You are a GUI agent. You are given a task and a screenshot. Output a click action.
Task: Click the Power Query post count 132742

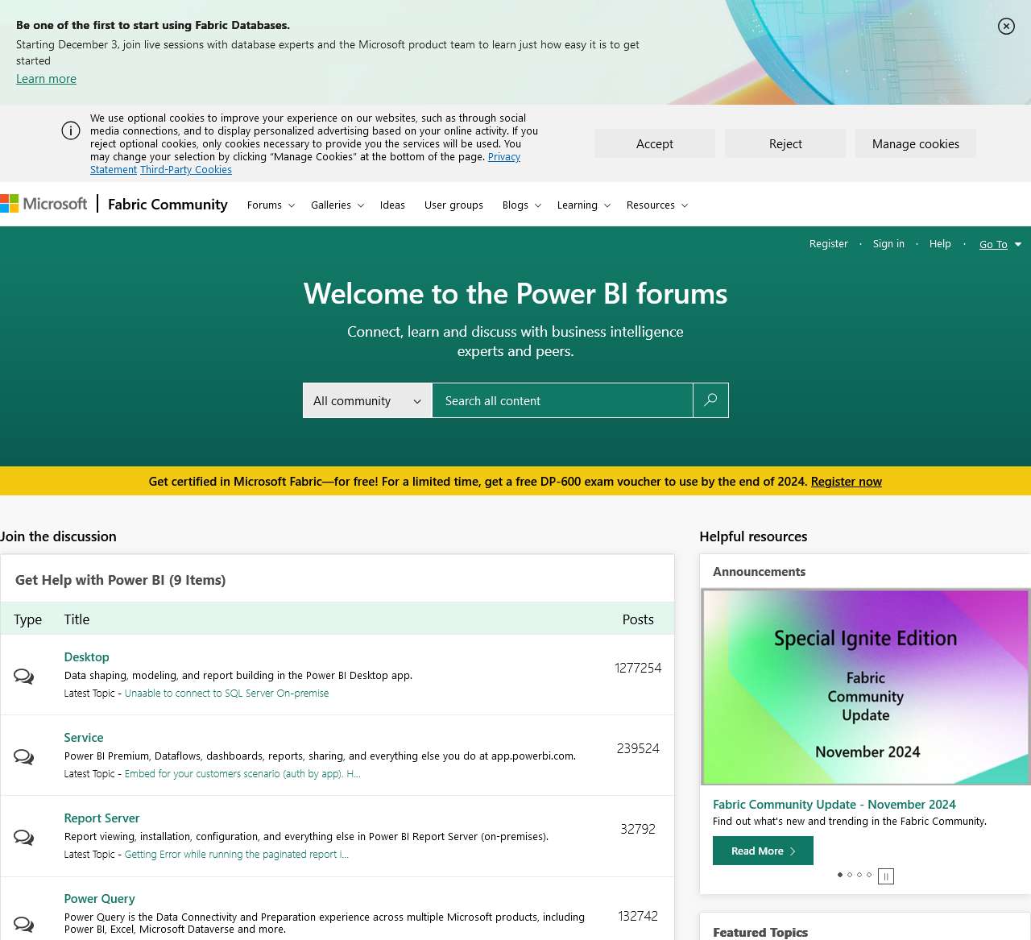tap(638, 916)
